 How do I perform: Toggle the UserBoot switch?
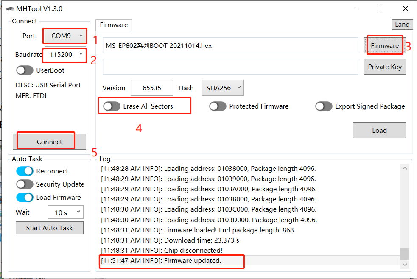25,70
